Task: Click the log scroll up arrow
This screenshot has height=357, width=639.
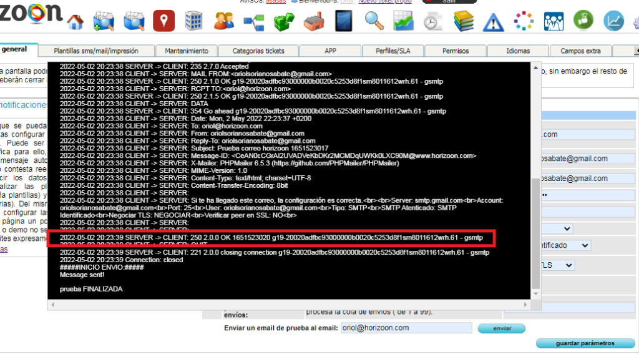Action: coord(535,67)
